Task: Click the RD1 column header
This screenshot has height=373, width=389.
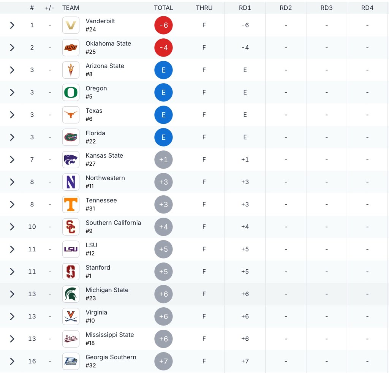Action: tap(245, 8)
